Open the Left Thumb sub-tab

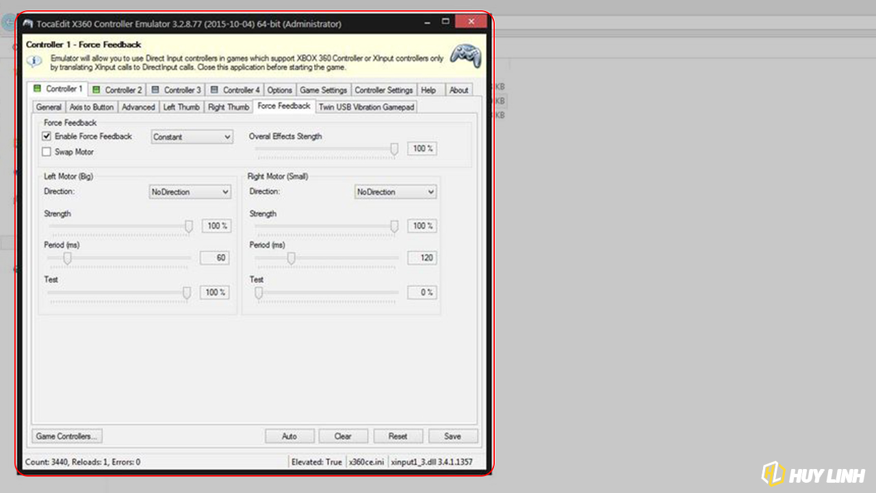[x=181, y=107]
